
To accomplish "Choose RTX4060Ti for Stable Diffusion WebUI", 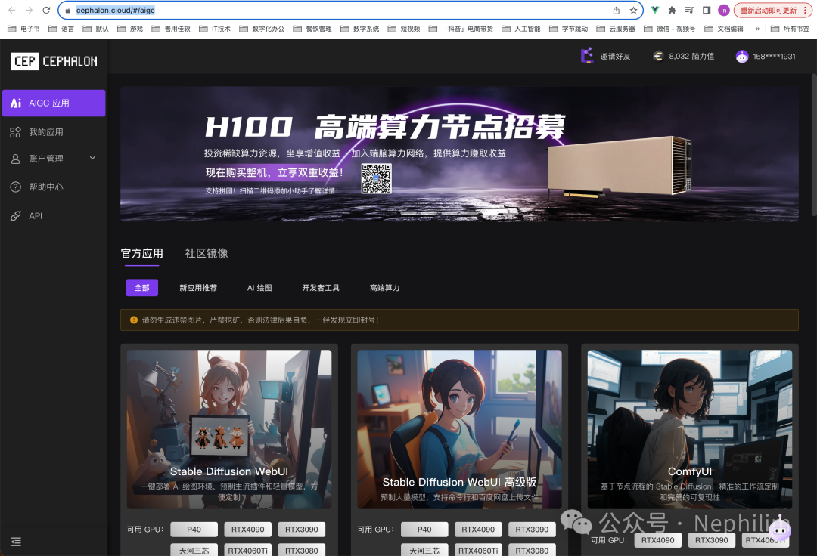I will pyautogui.click(x=248, y=550).
